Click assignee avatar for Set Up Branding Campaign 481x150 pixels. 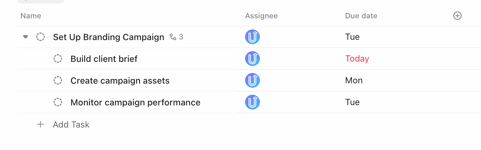(252, 37)
